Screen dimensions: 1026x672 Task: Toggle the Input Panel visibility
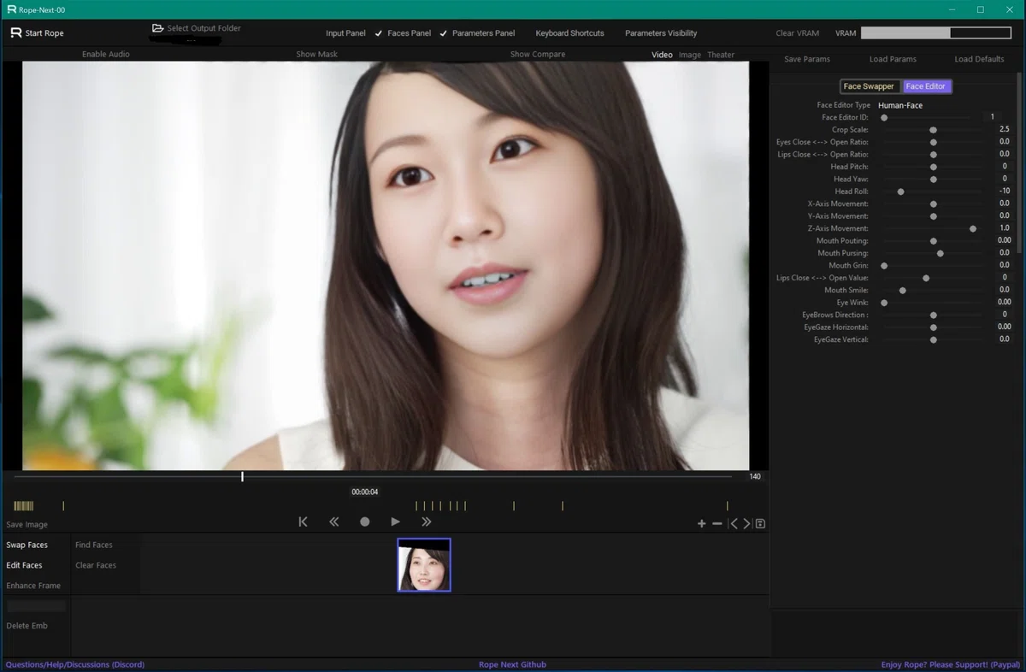345,33
